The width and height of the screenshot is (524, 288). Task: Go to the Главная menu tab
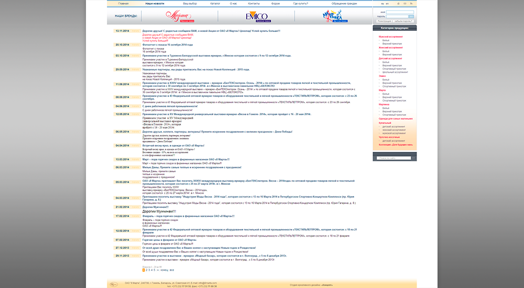[x=123, y=3]
